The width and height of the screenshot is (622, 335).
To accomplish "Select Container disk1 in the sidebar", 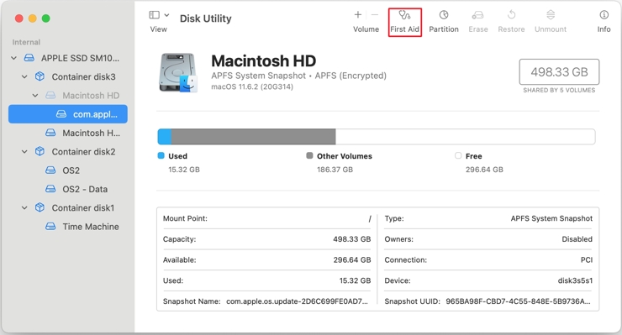I will coord(68,207).
